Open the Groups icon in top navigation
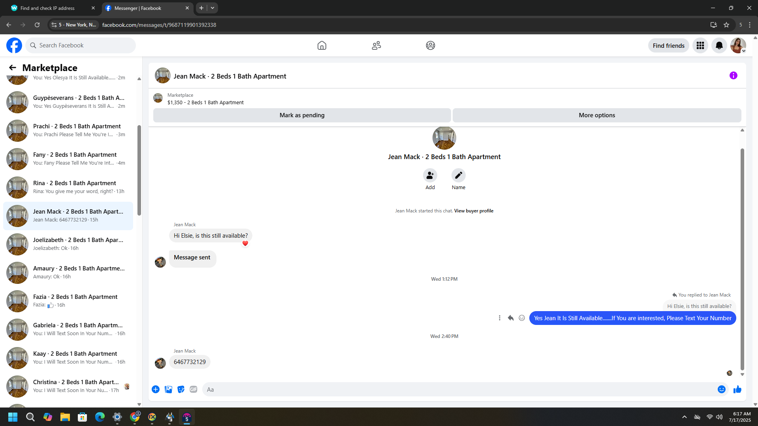The image size is (758, 426). coord(431,45)
